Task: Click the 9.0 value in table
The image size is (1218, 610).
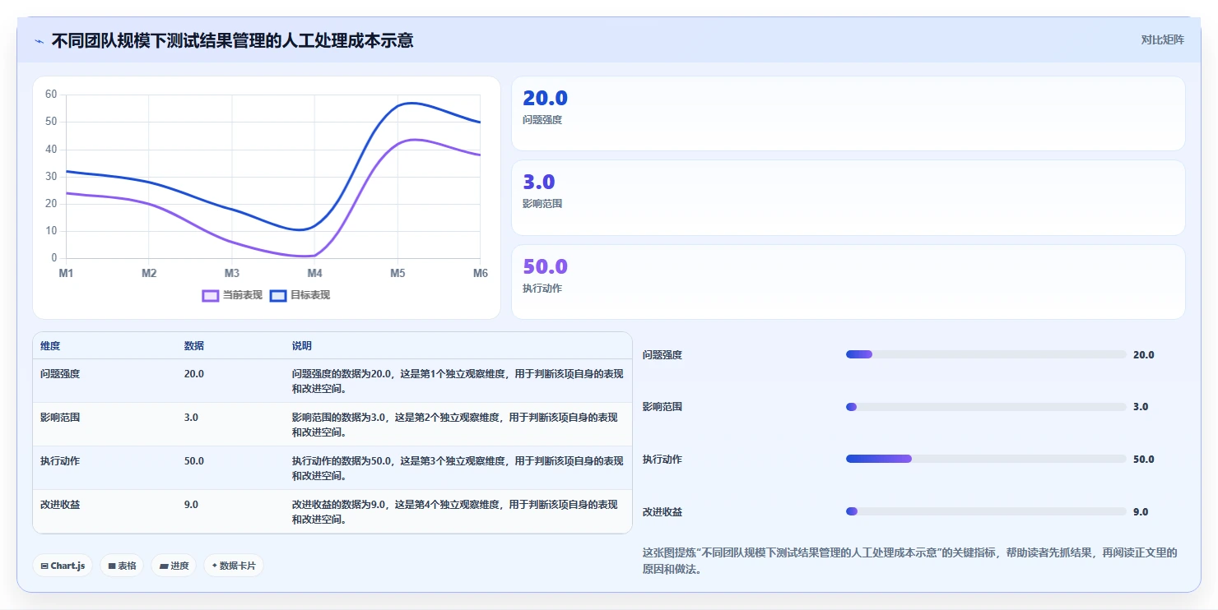Action: [x=191, y=504]
